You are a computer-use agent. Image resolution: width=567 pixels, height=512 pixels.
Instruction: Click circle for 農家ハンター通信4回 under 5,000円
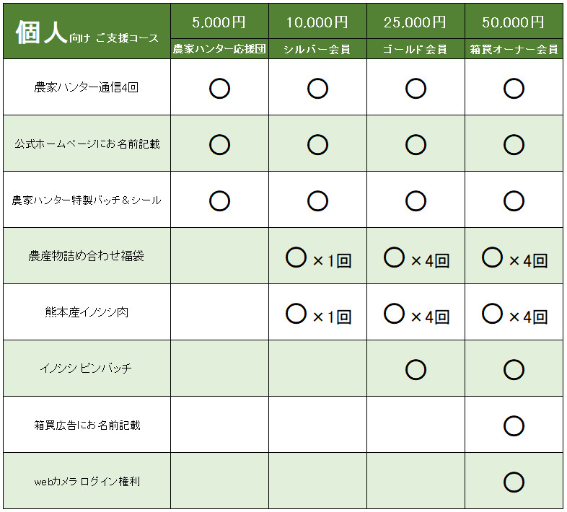(x=219, y=89)
